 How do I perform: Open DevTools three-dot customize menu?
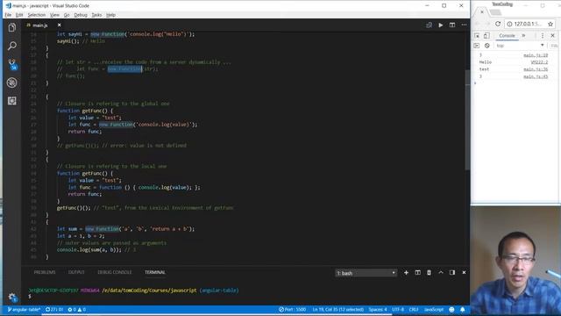click(x=543, y=35)
